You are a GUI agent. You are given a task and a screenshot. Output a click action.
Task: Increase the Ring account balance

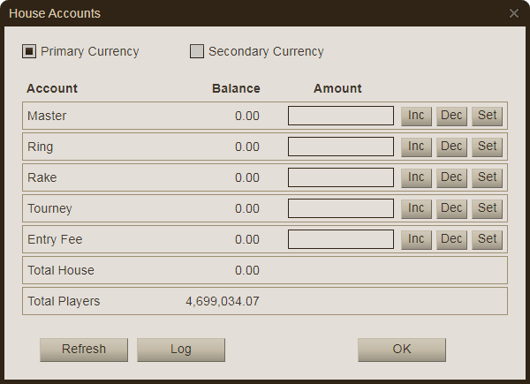pyautogui.click(x=416, y=147)
